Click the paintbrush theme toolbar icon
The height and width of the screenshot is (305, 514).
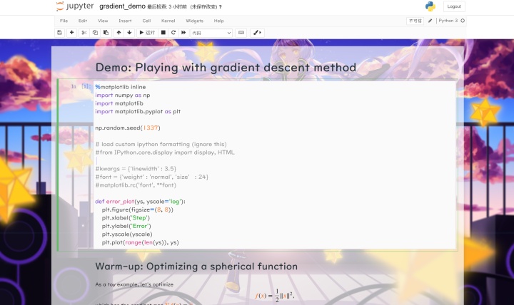pyautogui.click(x=257, y=33)
